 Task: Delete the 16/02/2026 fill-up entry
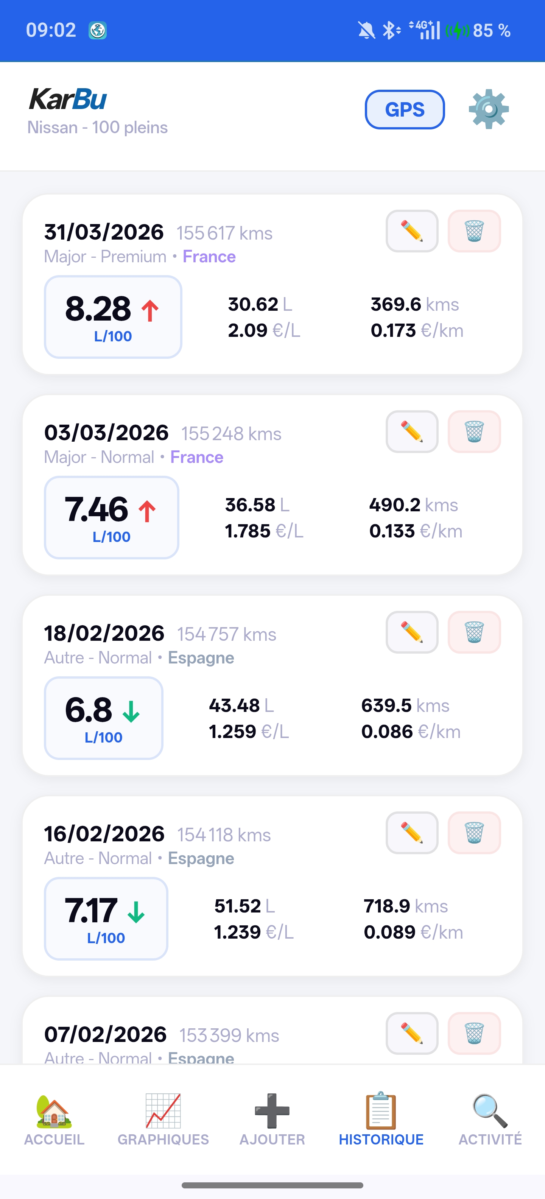(474, 833)
